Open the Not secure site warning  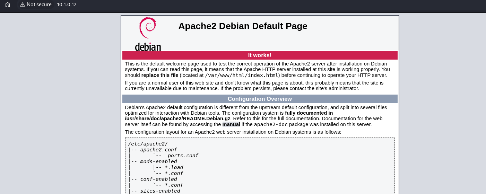pyautogui.click(x=36, y=5)
